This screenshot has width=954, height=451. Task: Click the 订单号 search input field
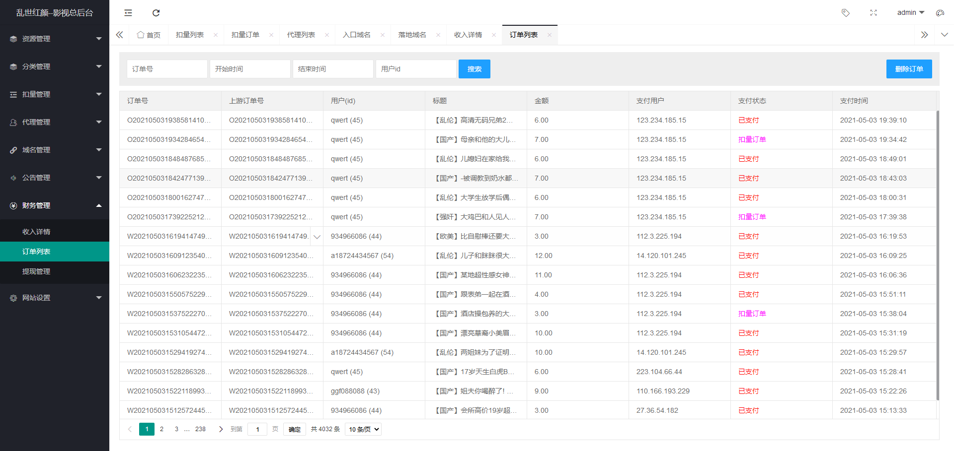(167, 69)
